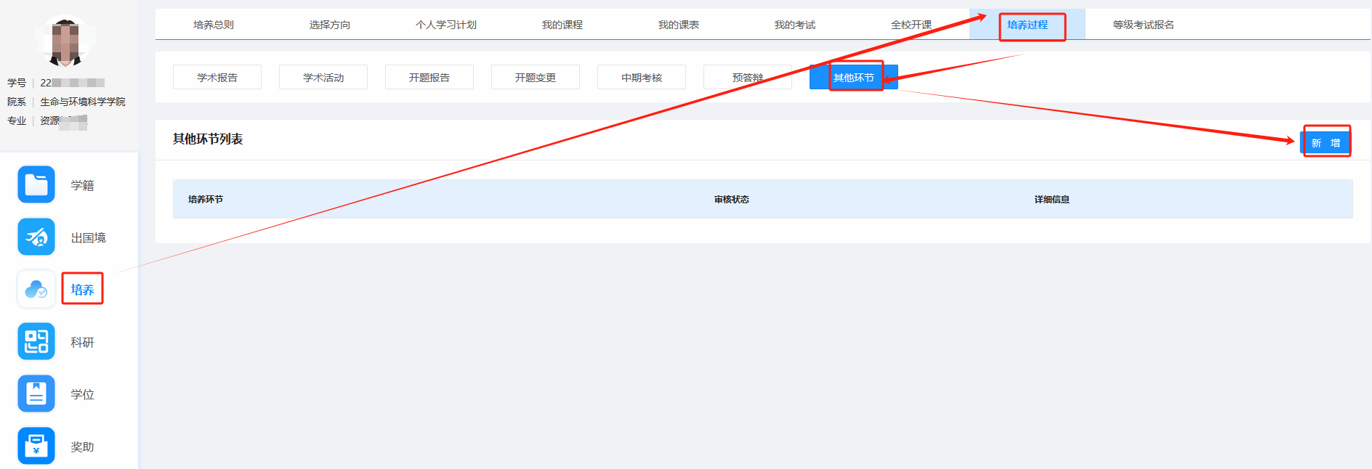
Task: Select the 培养 cloud icon
Action: tap(36, 290)
